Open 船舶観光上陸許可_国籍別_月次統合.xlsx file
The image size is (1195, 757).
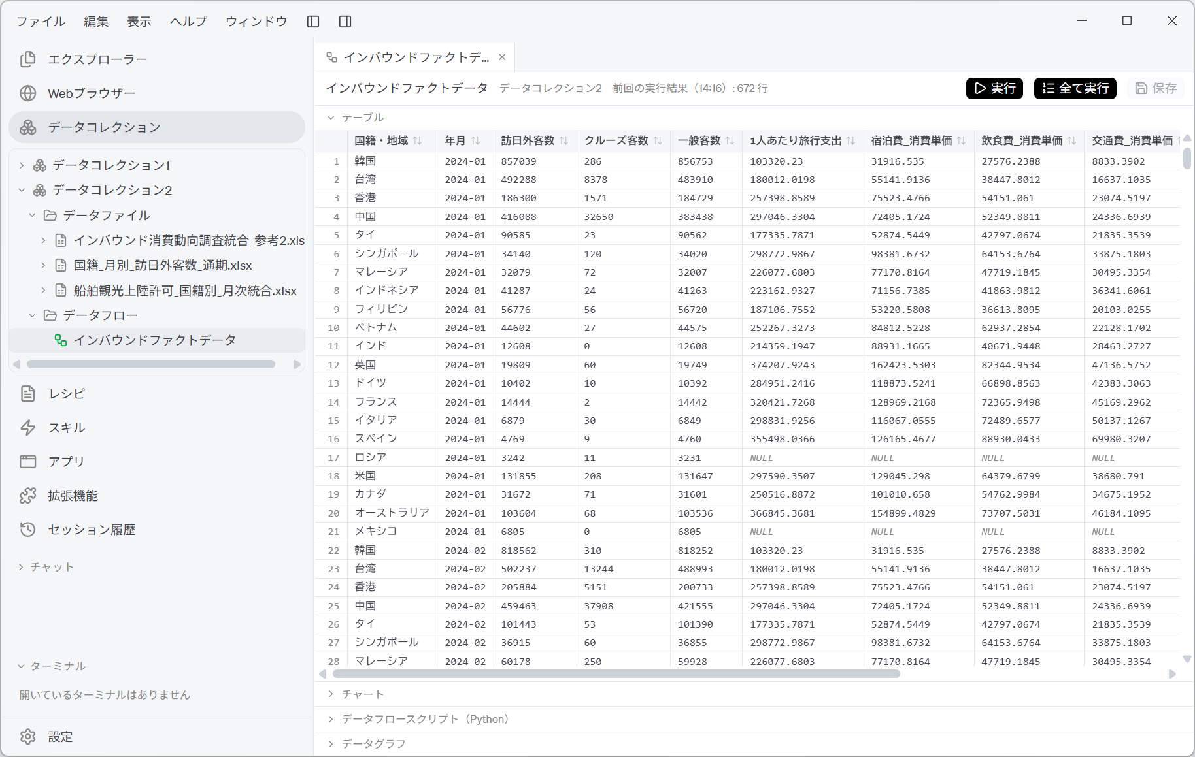point(185,291)
